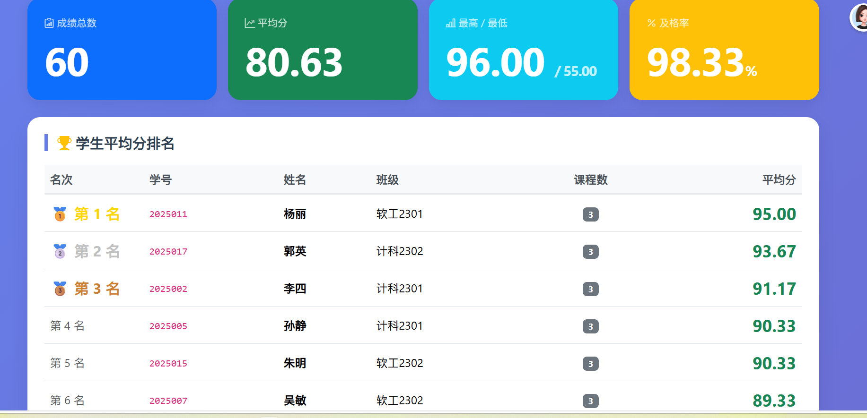This screenshot has height=418, width=867.
Task: Click the lowest score value / 55.00
Action: coord(576,71)
